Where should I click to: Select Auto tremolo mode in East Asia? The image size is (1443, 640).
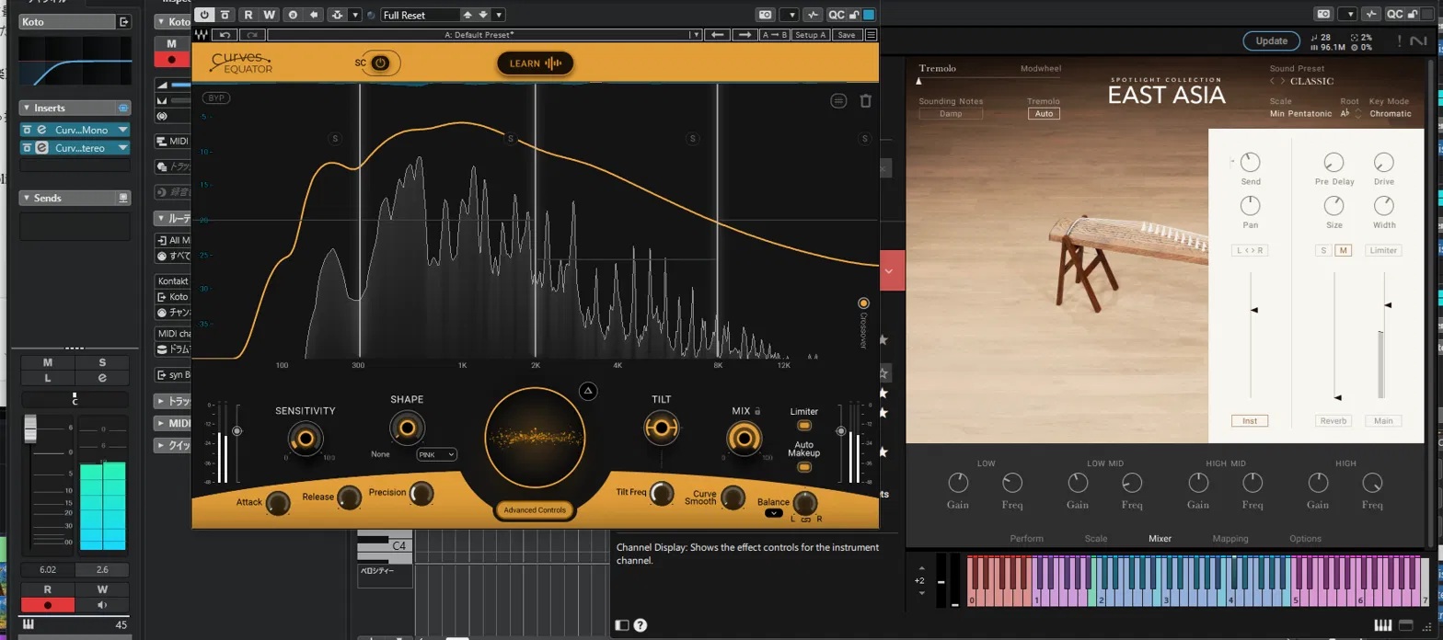point(1044,114)
